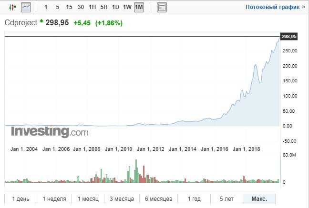Select the 6 месяцев range tab
This screenshot has height=208, width=309.
159,199
